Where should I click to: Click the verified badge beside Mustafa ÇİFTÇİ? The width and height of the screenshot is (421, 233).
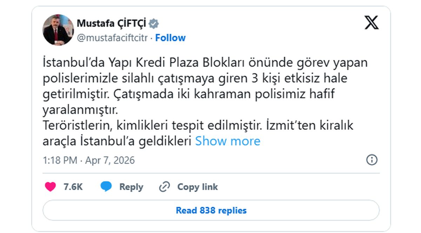pyautogui.click(x=153, y=23)
